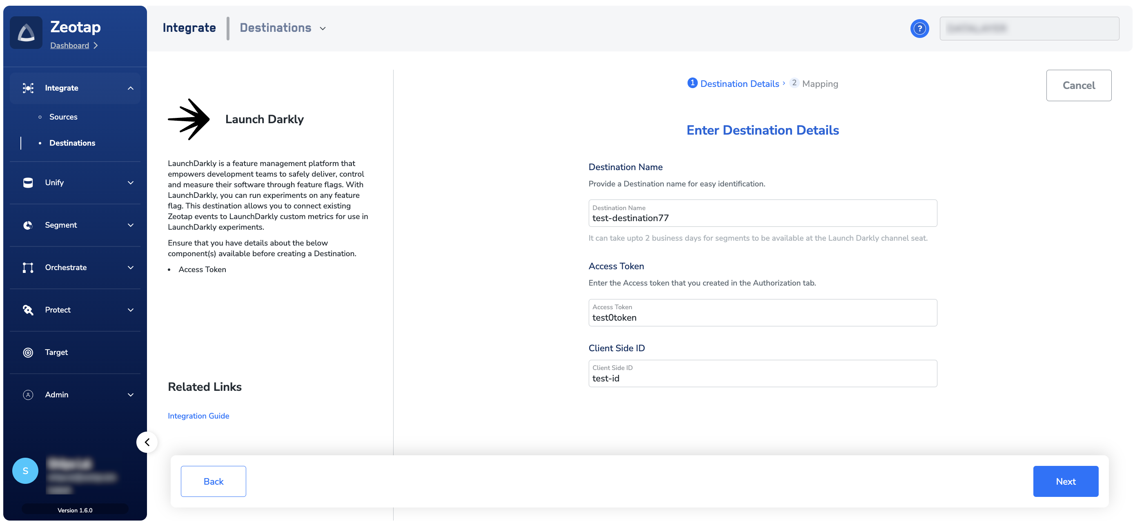Open the Integration Guide link

pos(198,416)
